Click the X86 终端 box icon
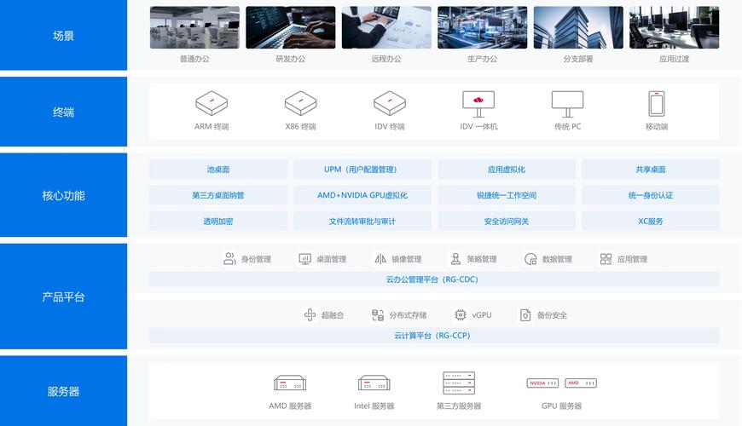Viewport: 742px width, 426px height. [300, 104]
